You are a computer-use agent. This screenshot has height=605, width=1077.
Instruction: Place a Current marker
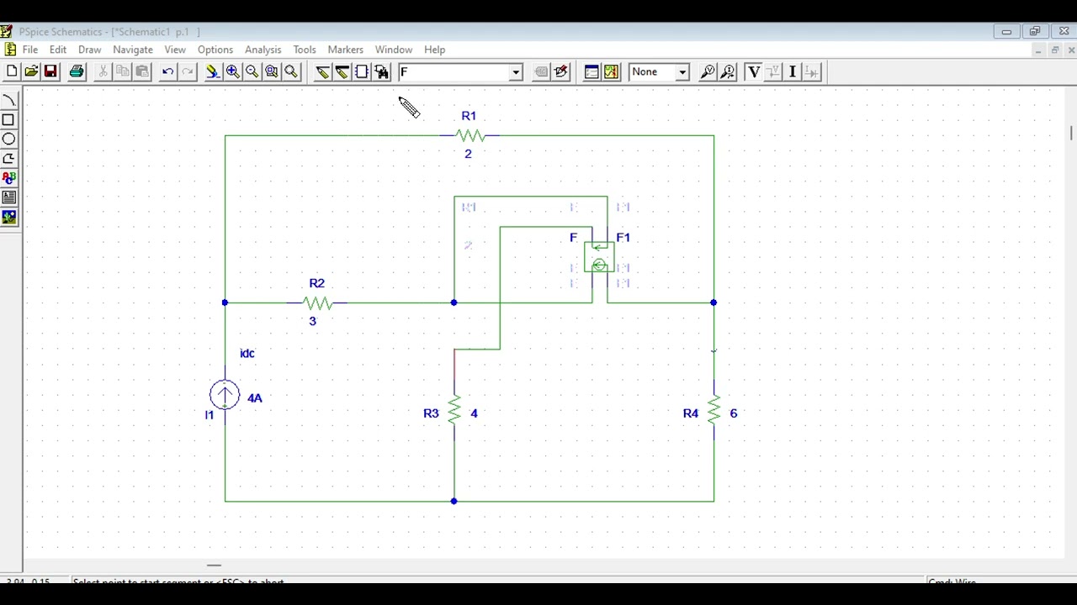tap(728, 72)
